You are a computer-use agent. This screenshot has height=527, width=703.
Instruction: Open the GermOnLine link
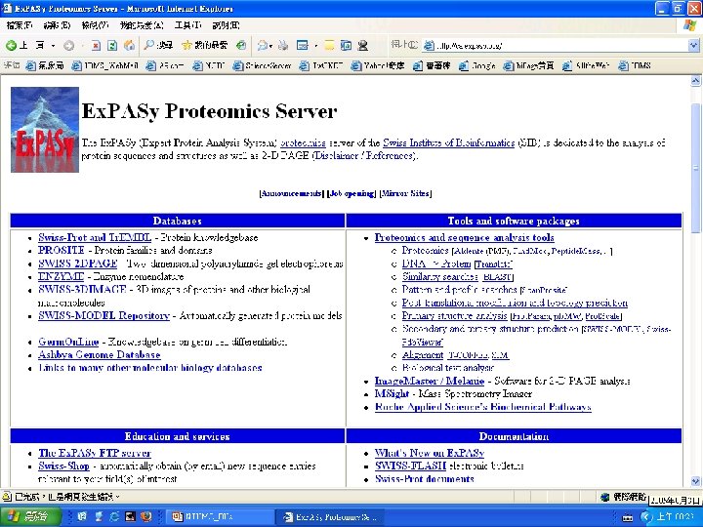[x=68, y=342]
